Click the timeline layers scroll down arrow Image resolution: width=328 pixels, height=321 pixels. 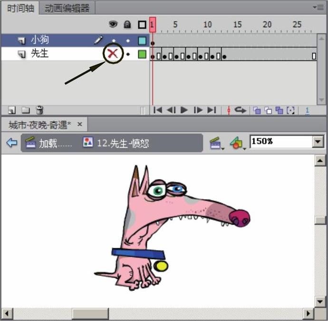[321, 100]
